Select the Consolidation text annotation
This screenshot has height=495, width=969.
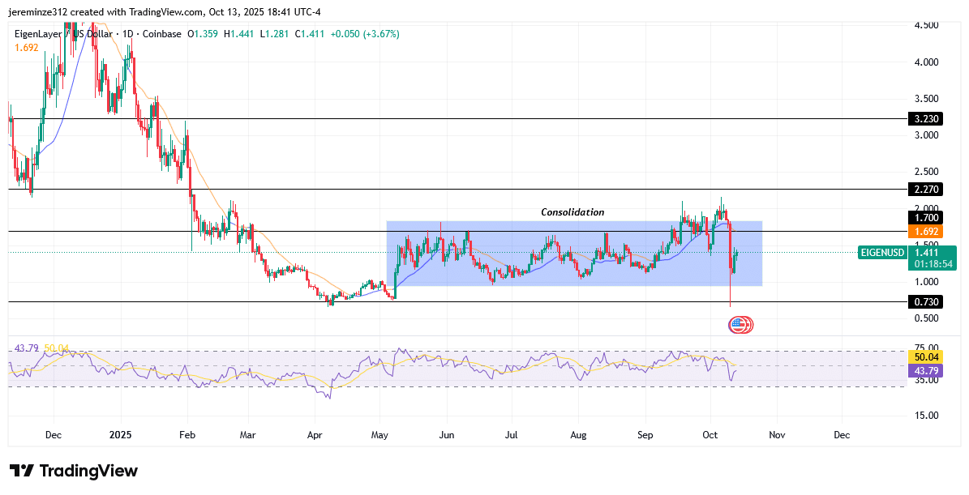(x=572, y=212)
